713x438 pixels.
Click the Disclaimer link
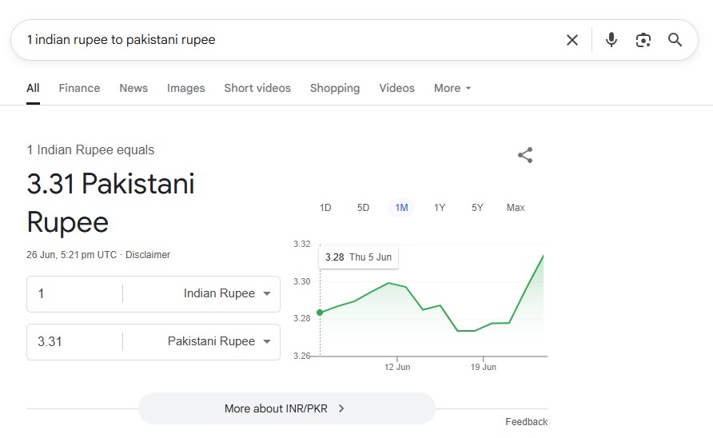[148, 255]
